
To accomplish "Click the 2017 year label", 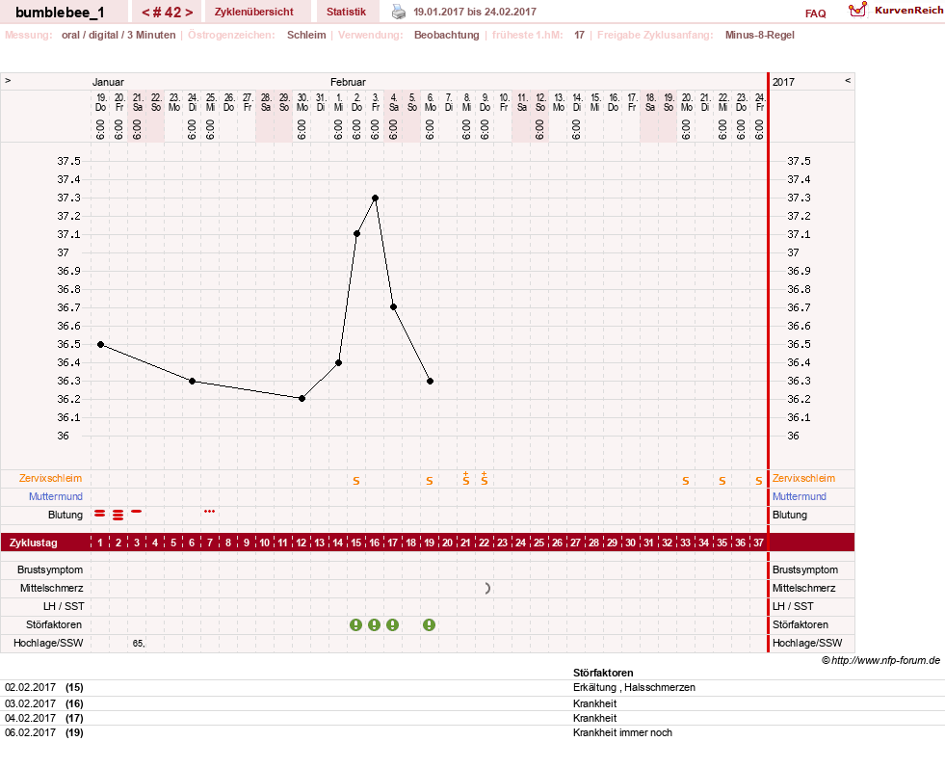I will click(783, 82).
